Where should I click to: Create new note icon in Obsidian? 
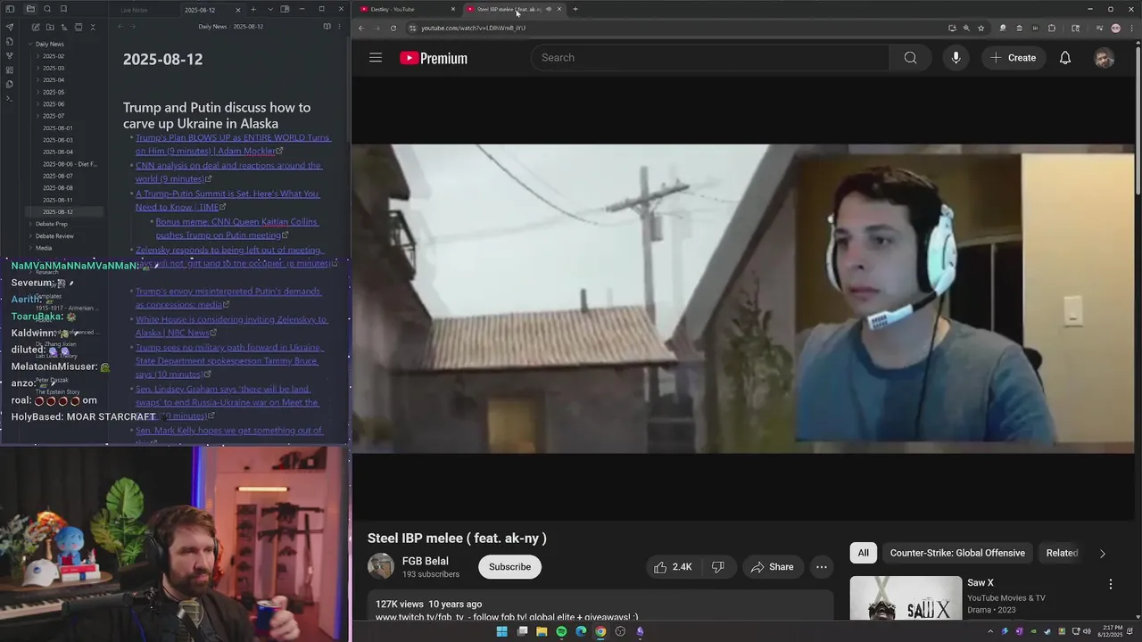tap(34, 27)
